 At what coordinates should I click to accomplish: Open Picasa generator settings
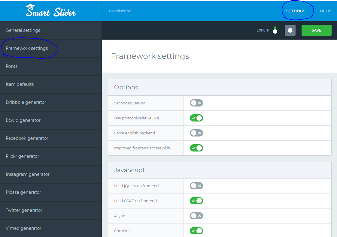[51, 193]
